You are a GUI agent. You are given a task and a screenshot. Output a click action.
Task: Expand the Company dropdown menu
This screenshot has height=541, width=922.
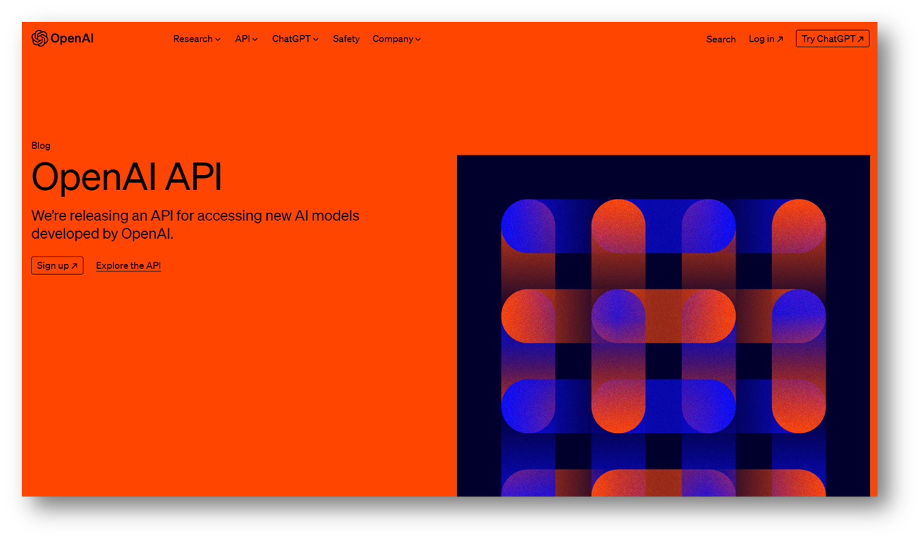396,39
